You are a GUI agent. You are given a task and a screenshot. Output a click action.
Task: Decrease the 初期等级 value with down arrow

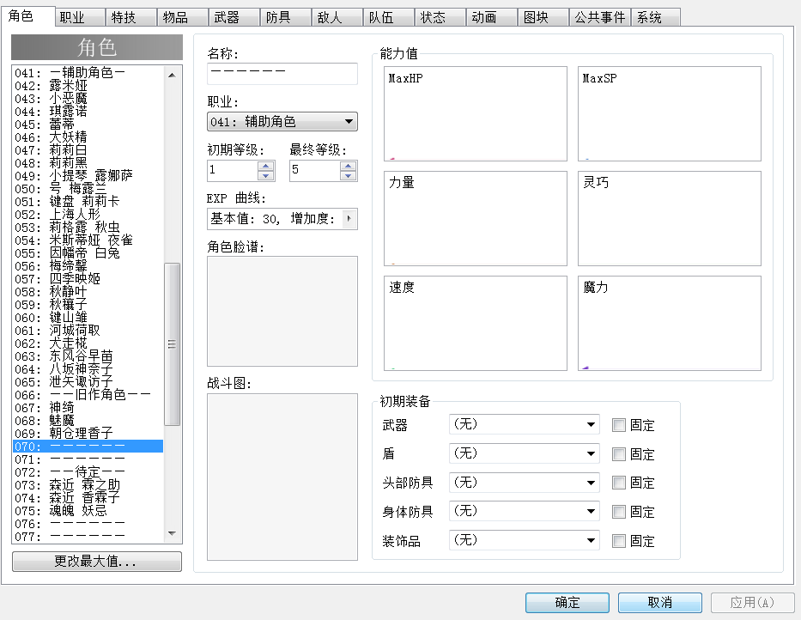(x=265, y=176)
